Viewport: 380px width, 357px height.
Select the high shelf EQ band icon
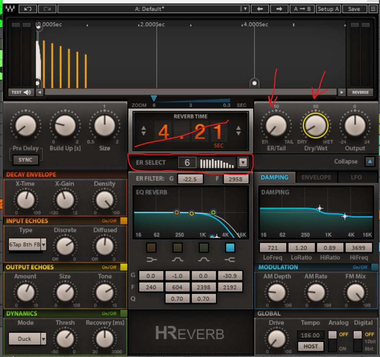point(230,259)
